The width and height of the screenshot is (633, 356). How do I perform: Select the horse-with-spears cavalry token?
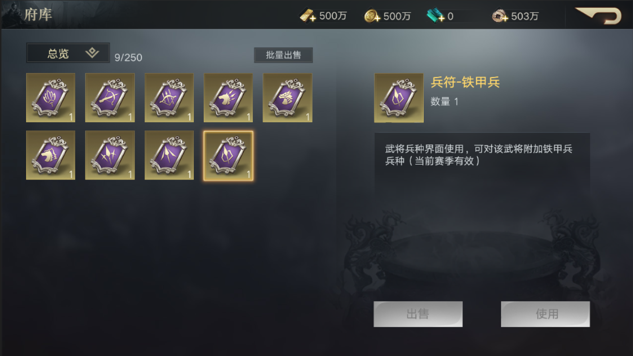tap(228, 97)
